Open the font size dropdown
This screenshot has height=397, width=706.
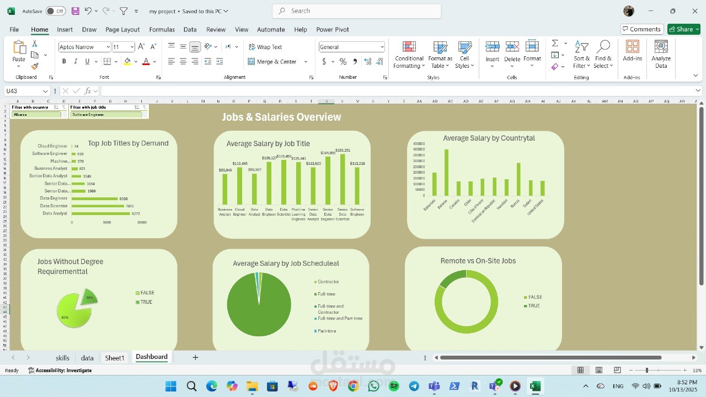pyautogui.click(x=131, y=47)
